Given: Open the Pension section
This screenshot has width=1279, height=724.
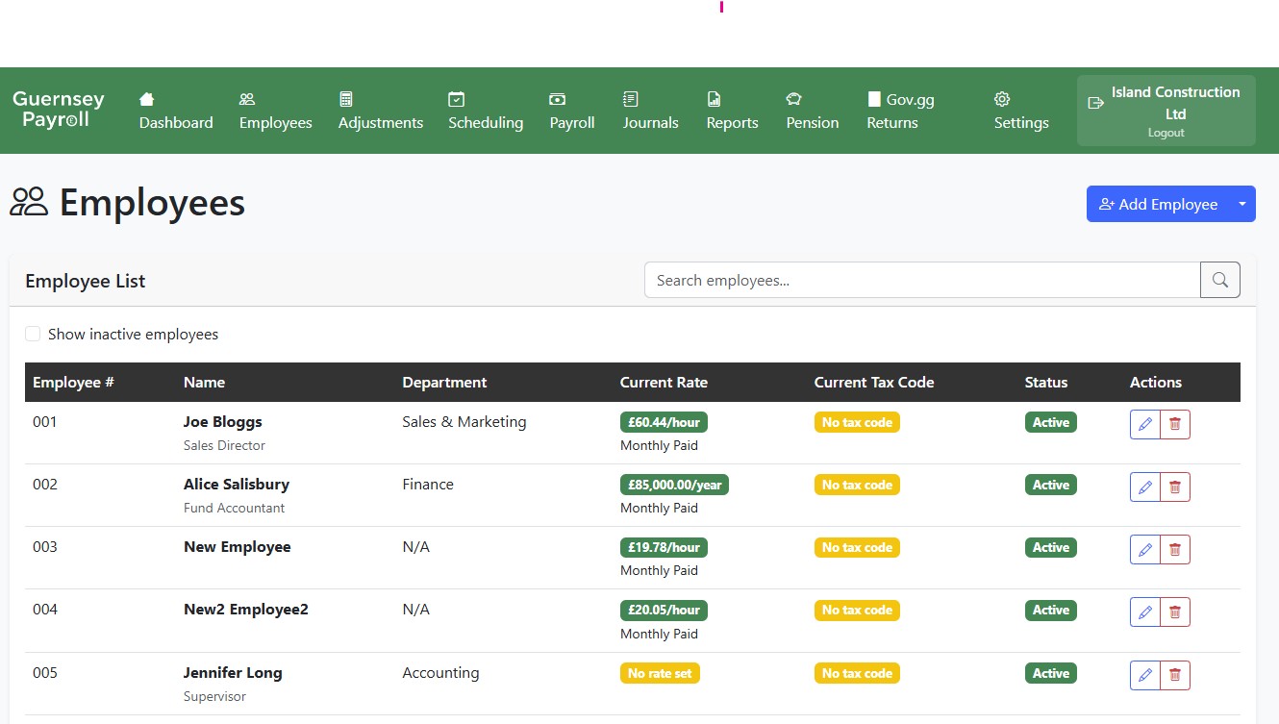Looking at the screenshot, I should coord(812,111).
